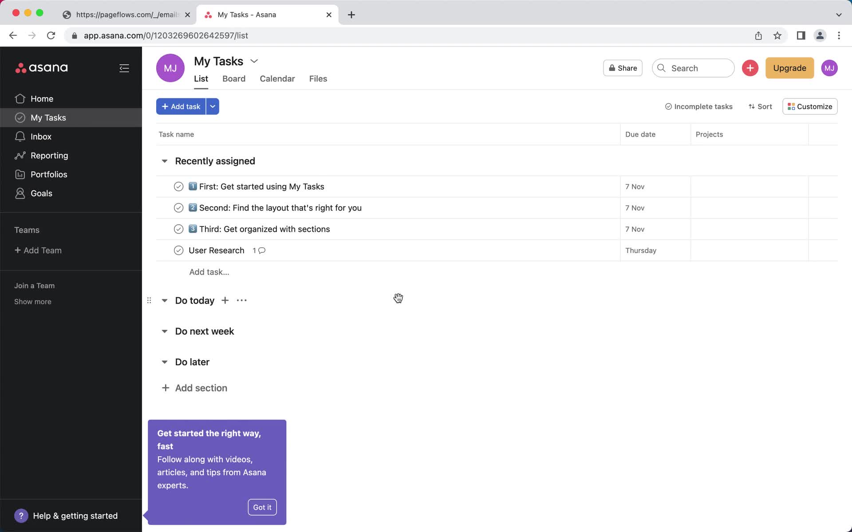The height and width of the screenshot is (532, 852).
Task: Click the address bar URL
Action: [x=166, y=35]
